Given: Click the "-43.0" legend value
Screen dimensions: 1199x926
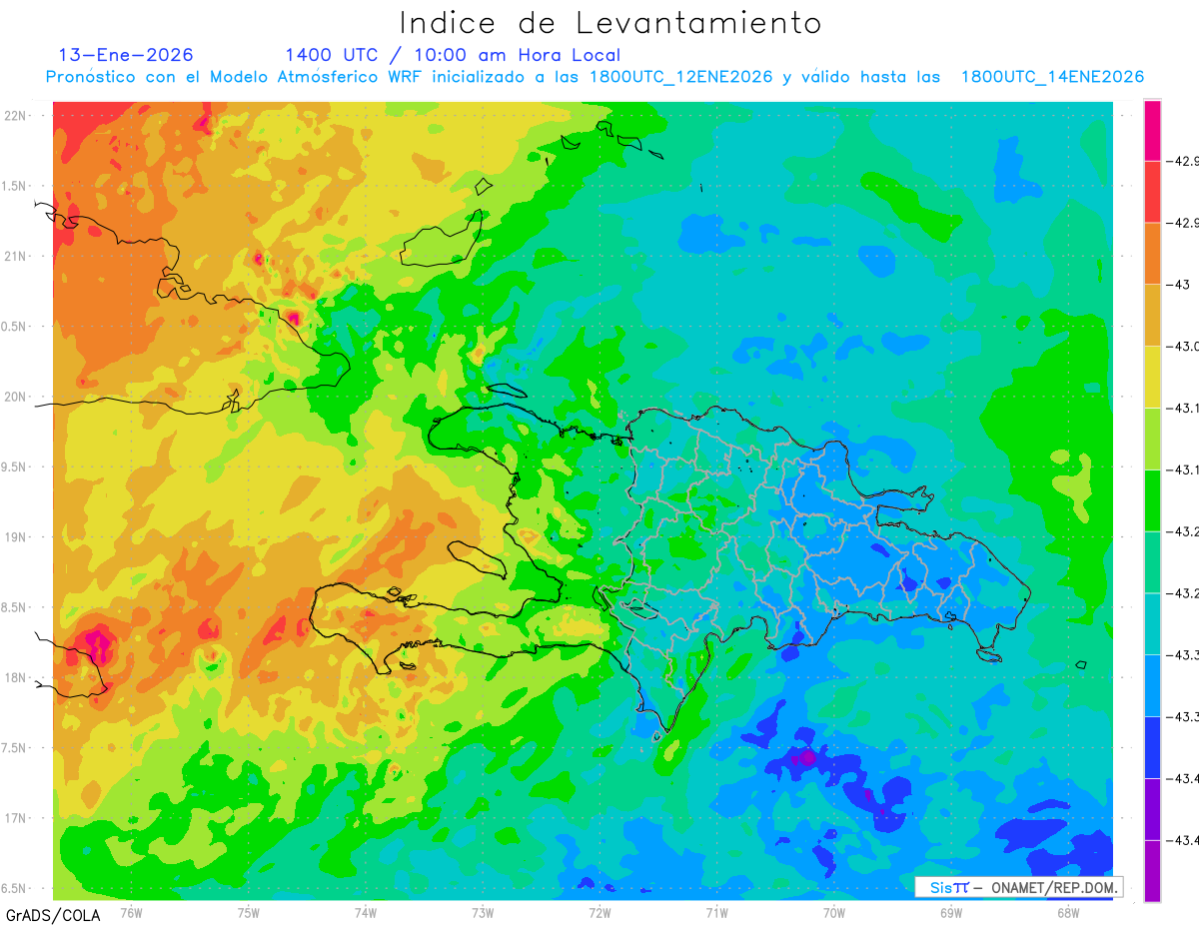Looking at the screenshot, I should pos(1185,346).
